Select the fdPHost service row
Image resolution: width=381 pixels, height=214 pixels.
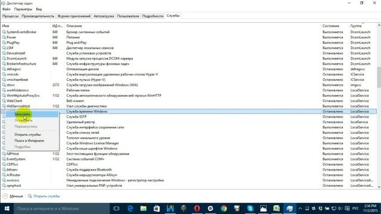189,154
